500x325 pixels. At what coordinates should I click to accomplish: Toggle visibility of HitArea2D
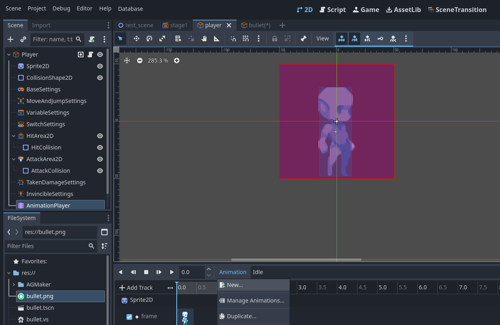click(100, 136)
